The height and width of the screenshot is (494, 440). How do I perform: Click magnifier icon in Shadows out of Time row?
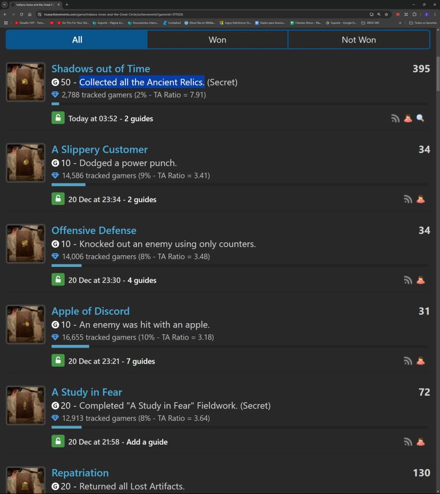(x=420, y=118)
